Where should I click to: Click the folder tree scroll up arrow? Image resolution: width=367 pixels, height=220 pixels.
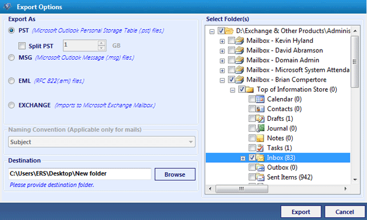(355, 31)
